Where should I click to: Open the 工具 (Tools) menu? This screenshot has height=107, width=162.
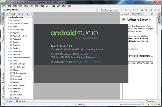click(53, 6)
